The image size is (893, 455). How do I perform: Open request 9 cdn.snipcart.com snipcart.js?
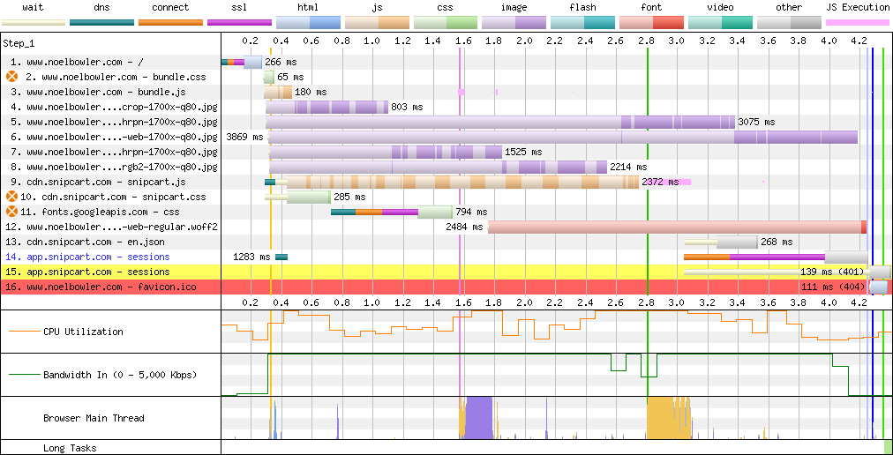98,182
